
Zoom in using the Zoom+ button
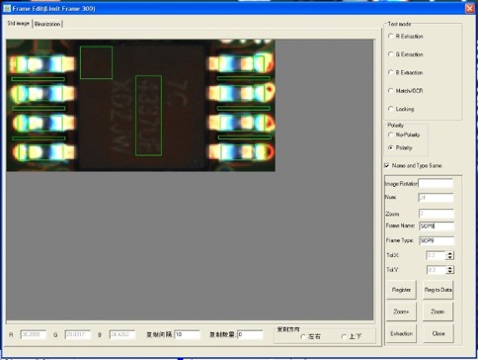[x=401, y=312]
